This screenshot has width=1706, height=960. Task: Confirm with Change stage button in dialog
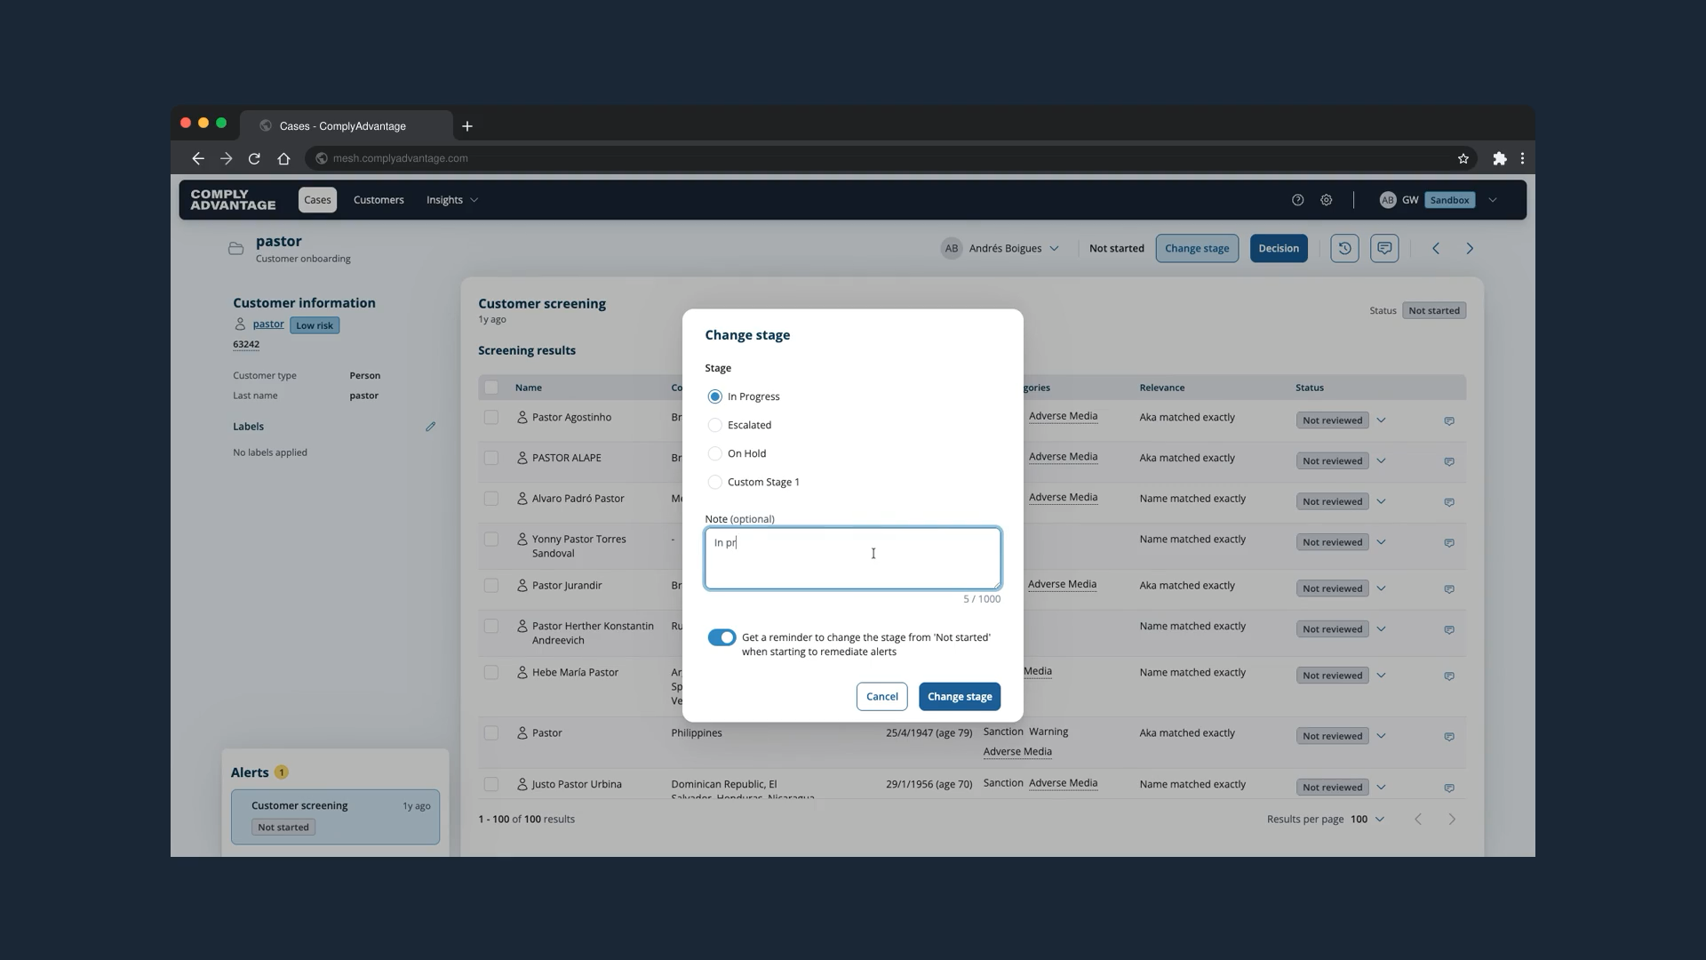960,697
